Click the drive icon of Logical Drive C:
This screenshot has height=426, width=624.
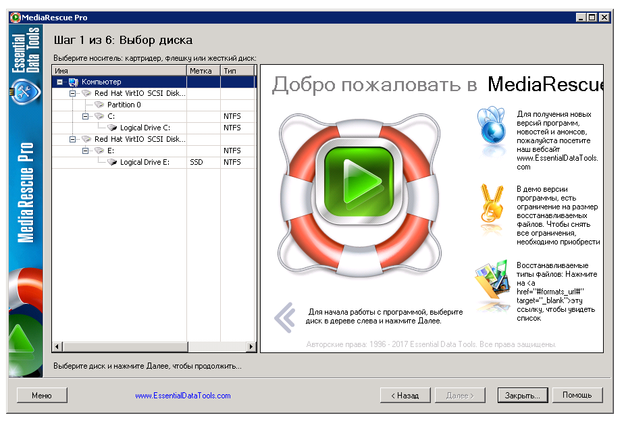tap(112, 128)
